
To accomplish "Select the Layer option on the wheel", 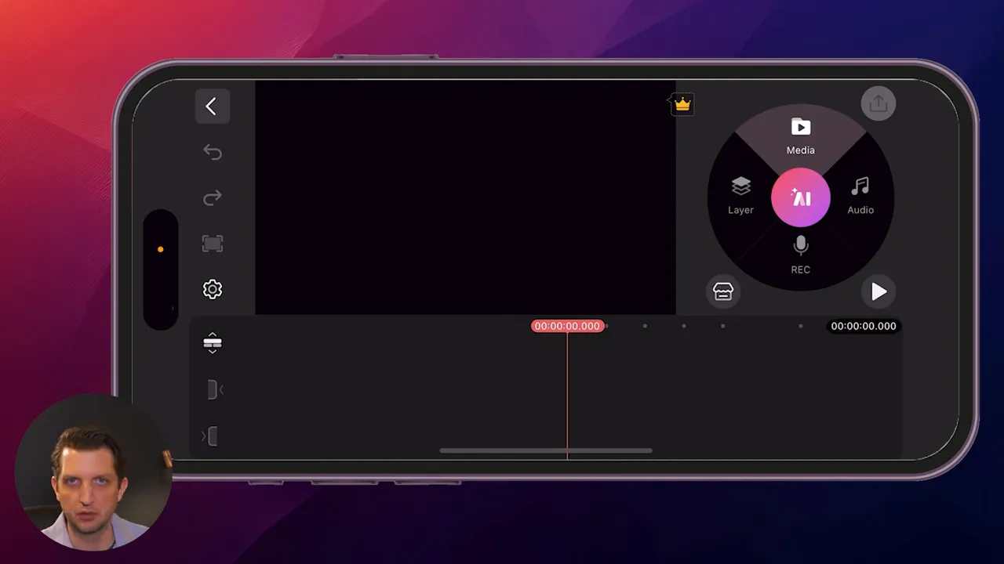I will tap(740, 196).
